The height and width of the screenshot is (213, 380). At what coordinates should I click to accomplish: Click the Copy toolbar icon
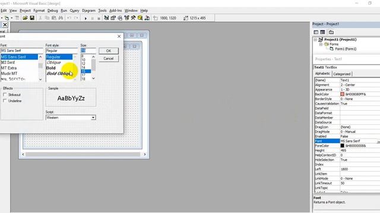coord(47,18)
